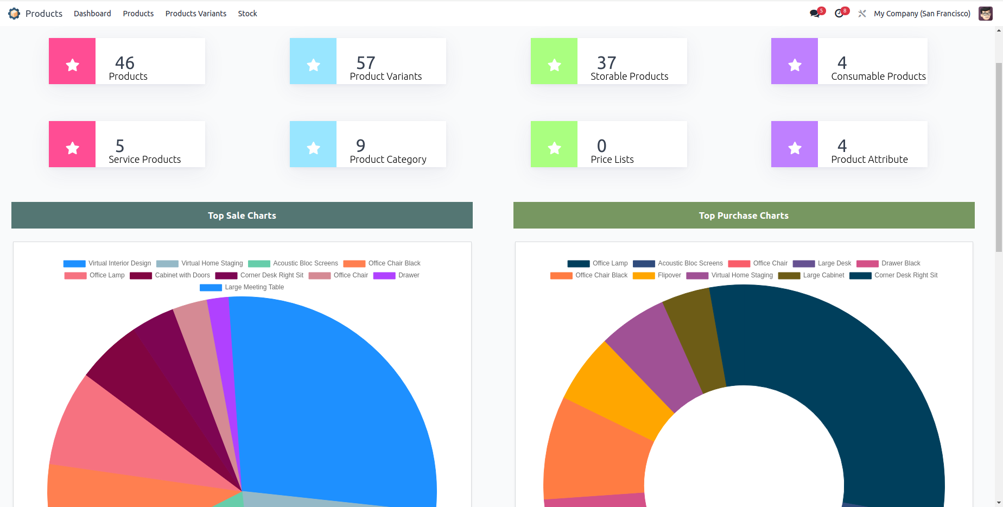Click the Top Sale Charts header
Screen dimensions: 1003x507
242,216
